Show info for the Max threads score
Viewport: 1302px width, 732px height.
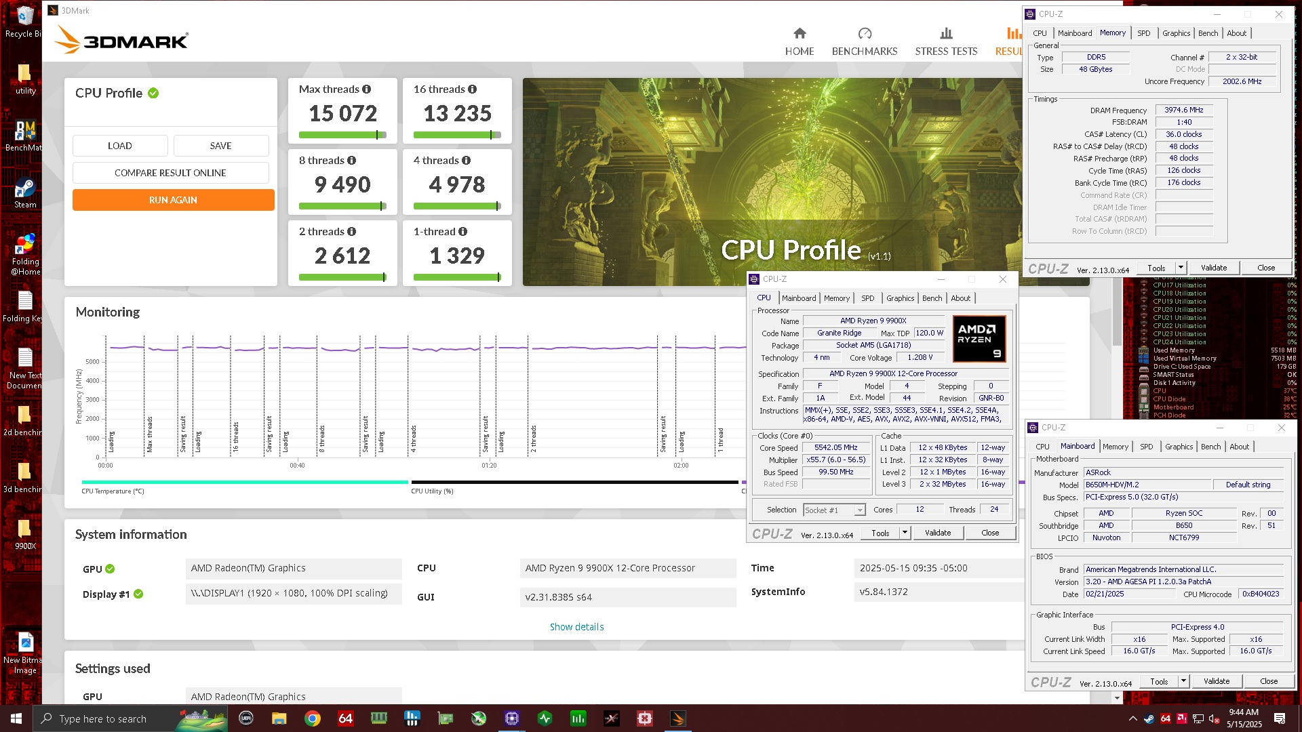click(367, 89)
